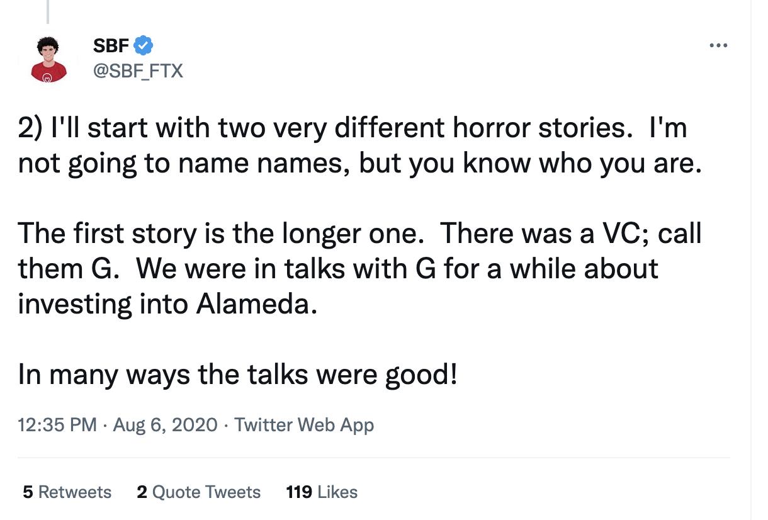Click the "2) I'll start with" text line
Viewport: 768px width, 520px height.
tap(353, 128)
